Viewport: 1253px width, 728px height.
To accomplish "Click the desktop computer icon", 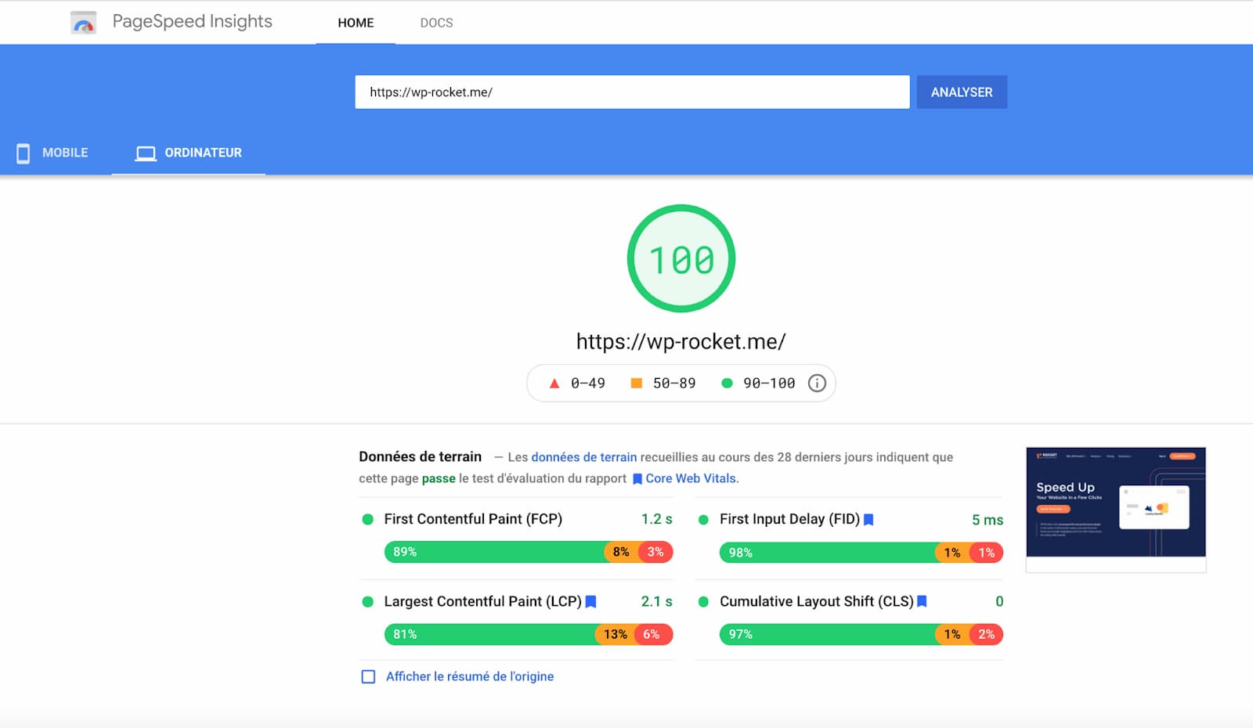I will pos(146,153).
